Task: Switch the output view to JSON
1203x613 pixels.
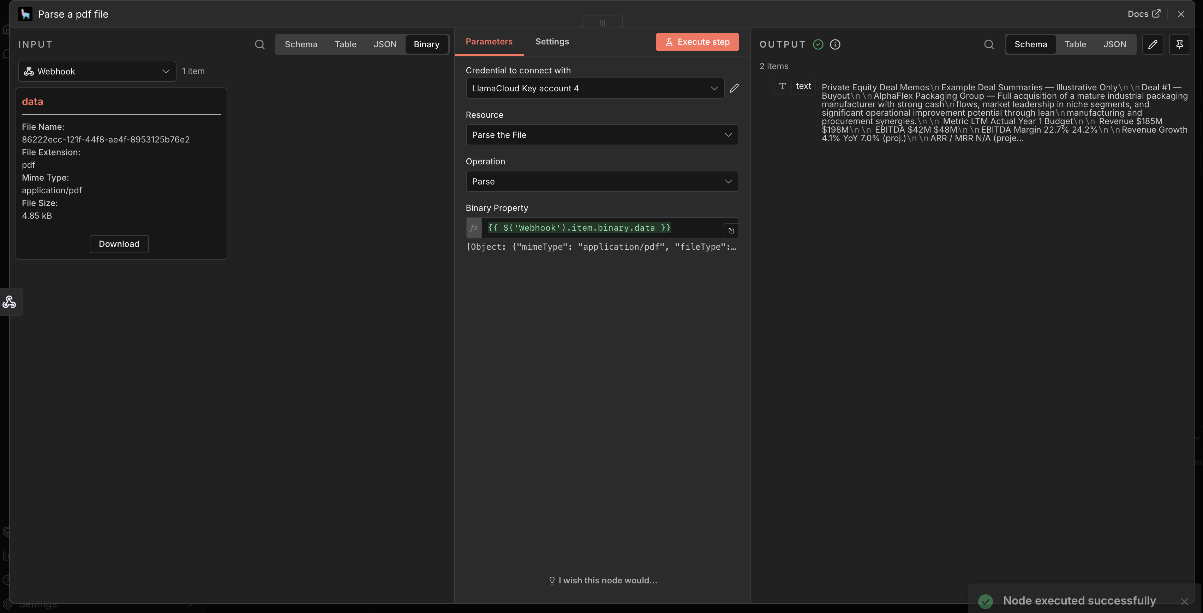Action: point(1115,44)
